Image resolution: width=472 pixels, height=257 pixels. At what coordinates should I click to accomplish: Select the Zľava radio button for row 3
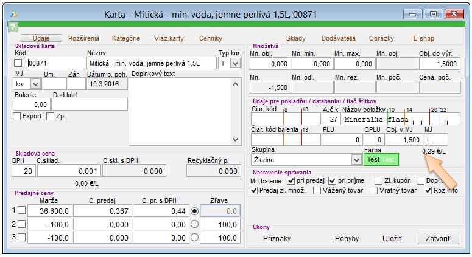(x=195, y=238)
